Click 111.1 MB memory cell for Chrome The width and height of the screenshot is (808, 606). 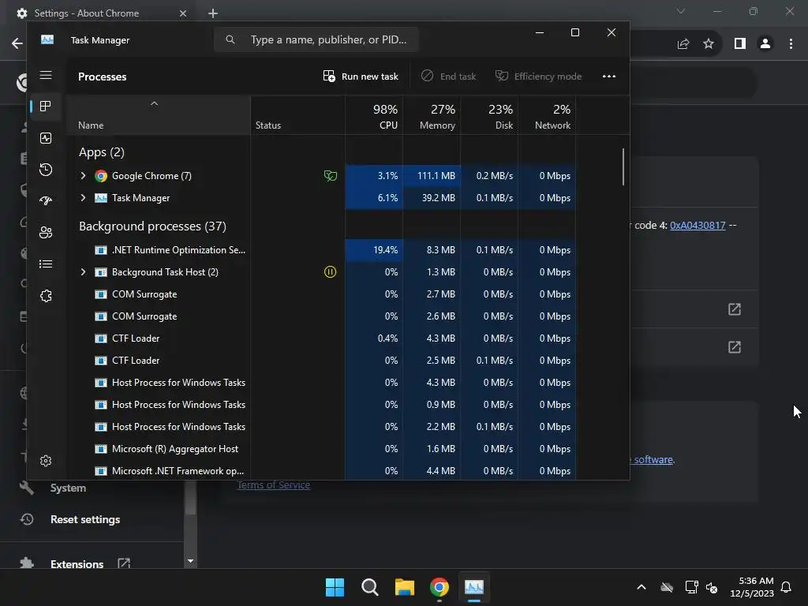432,176
